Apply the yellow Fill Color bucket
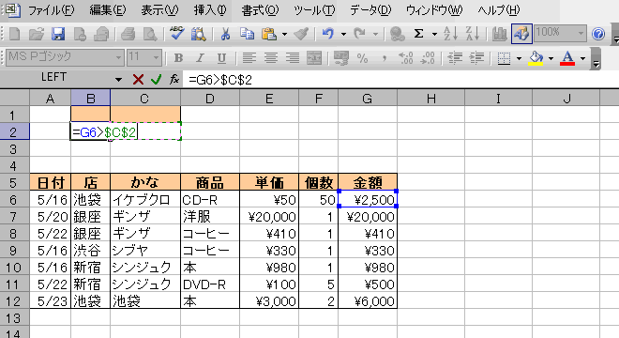The width and height of the screenshot is (619, 338). [x=536, y=58]
